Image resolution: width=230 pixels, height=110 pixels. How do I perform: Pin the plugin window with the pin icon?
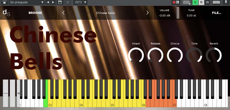226,2
